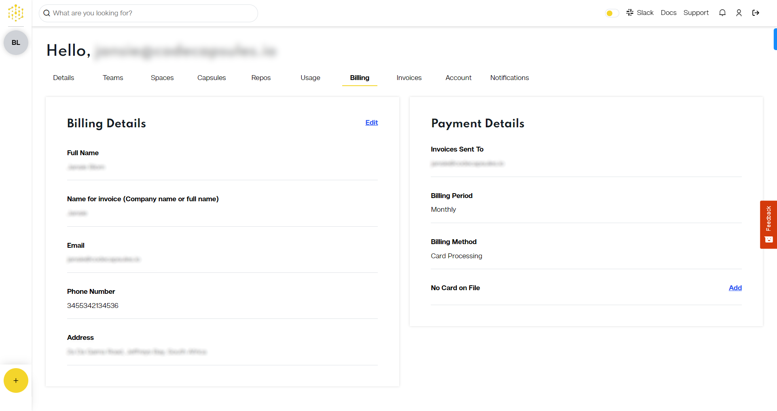Screen dimensions: 777x411
Task: Edit the Billing Details
Action: 371,122
